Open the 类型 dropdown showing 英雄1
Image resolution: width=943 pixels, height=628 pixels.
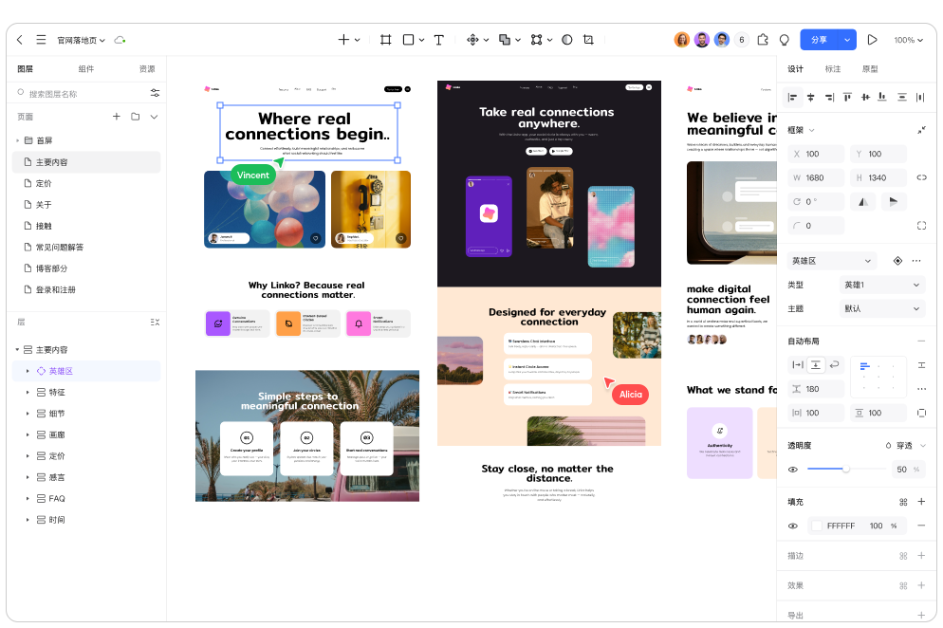881,285
